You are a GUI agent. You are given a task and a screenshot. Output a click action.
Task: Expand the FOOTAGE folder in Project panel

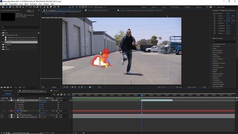[1, 45]
